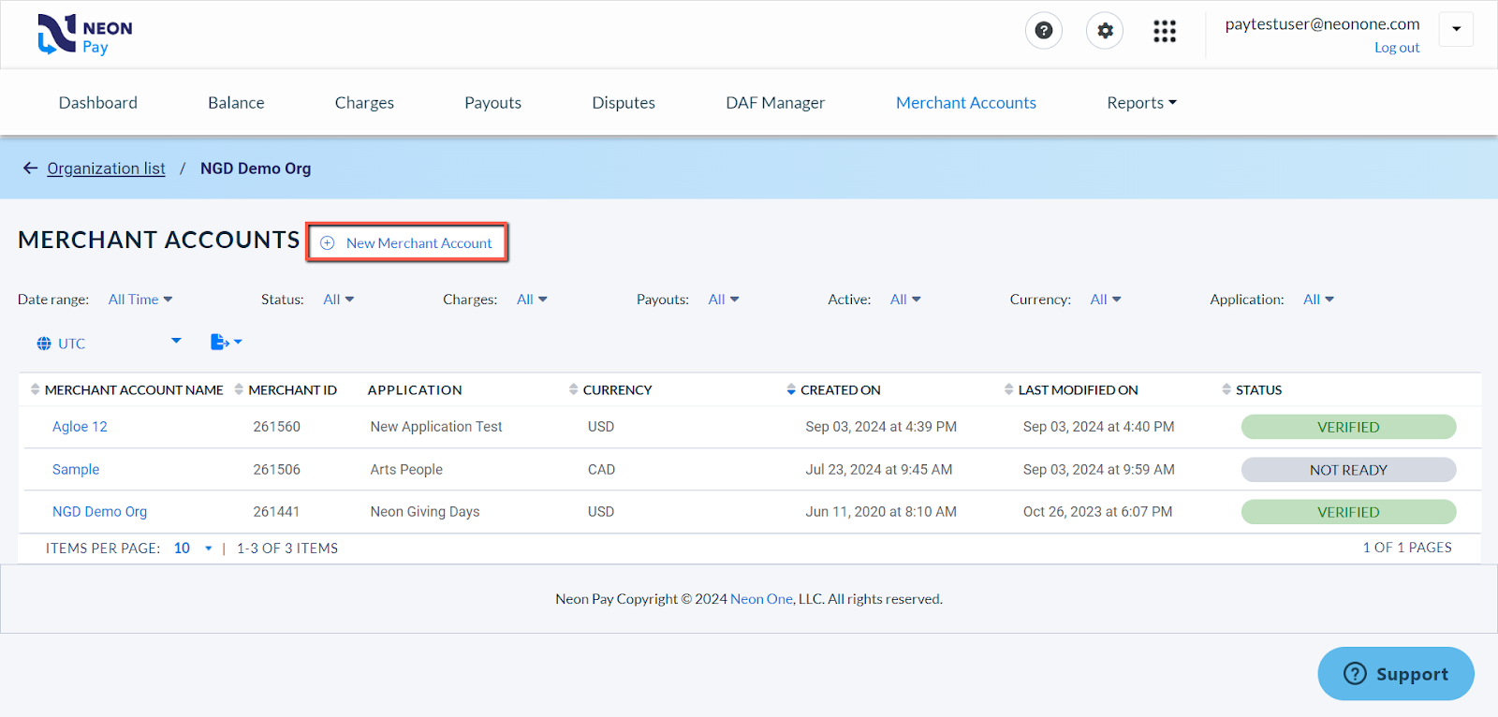
Task: Go to the Balance tab
Action: click(236, 103)
